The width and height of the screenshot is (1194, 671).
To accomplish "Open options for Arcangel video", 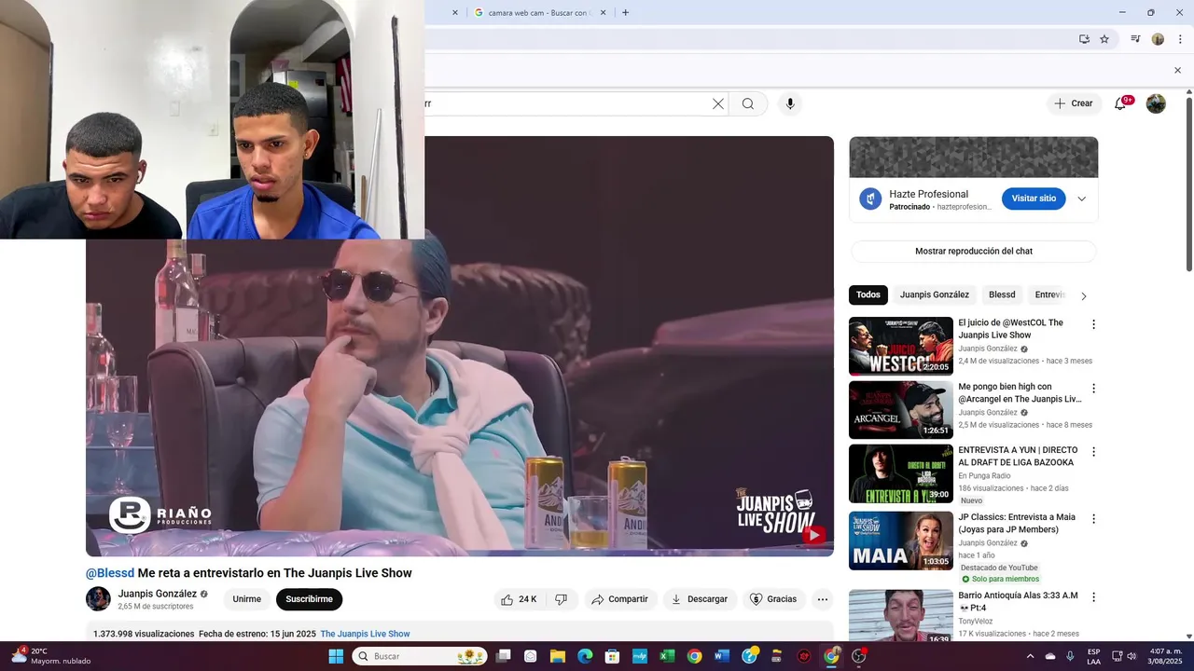I will 1093,388.
